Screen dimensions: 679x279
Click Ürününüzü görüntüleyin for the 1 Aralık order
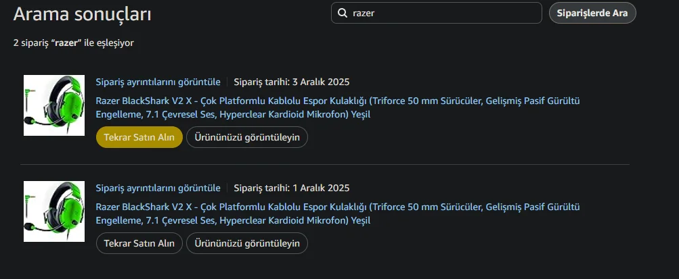[247, 243]
